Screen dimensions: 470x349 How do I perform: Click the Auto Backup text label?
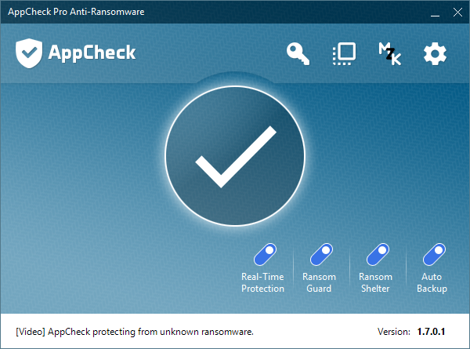[432, 282]
